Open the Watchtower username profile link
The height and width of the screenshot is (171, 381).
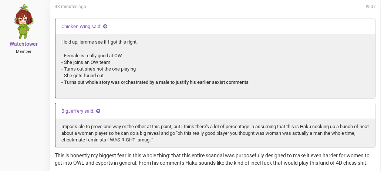24,44
